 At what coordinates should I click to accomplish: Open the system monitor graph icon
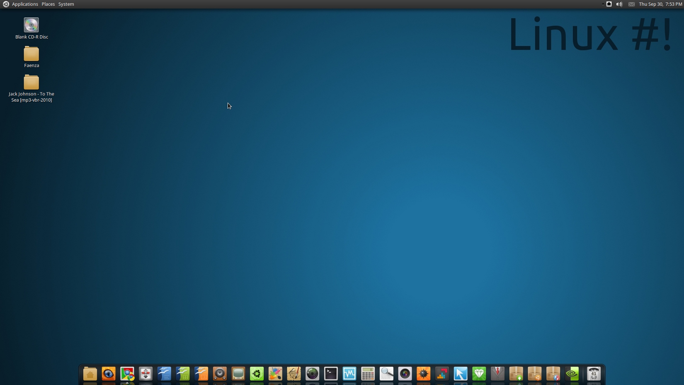click(349, 374)
